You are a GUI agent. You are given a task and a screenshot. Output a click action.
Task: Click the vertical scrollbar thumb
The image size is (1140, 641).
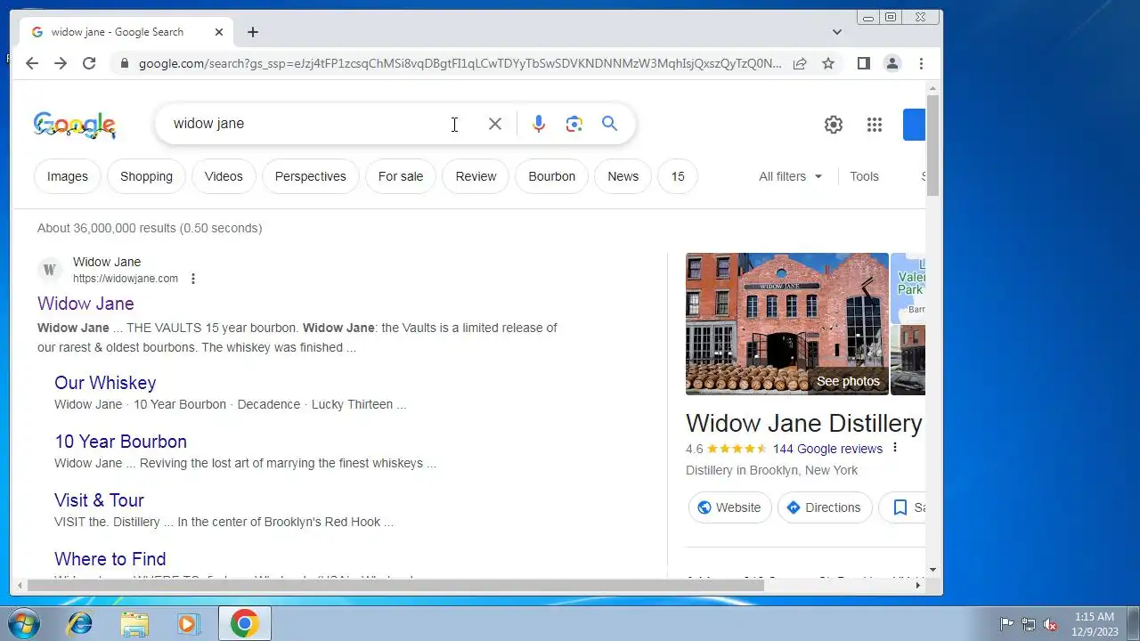coord(932,144)
